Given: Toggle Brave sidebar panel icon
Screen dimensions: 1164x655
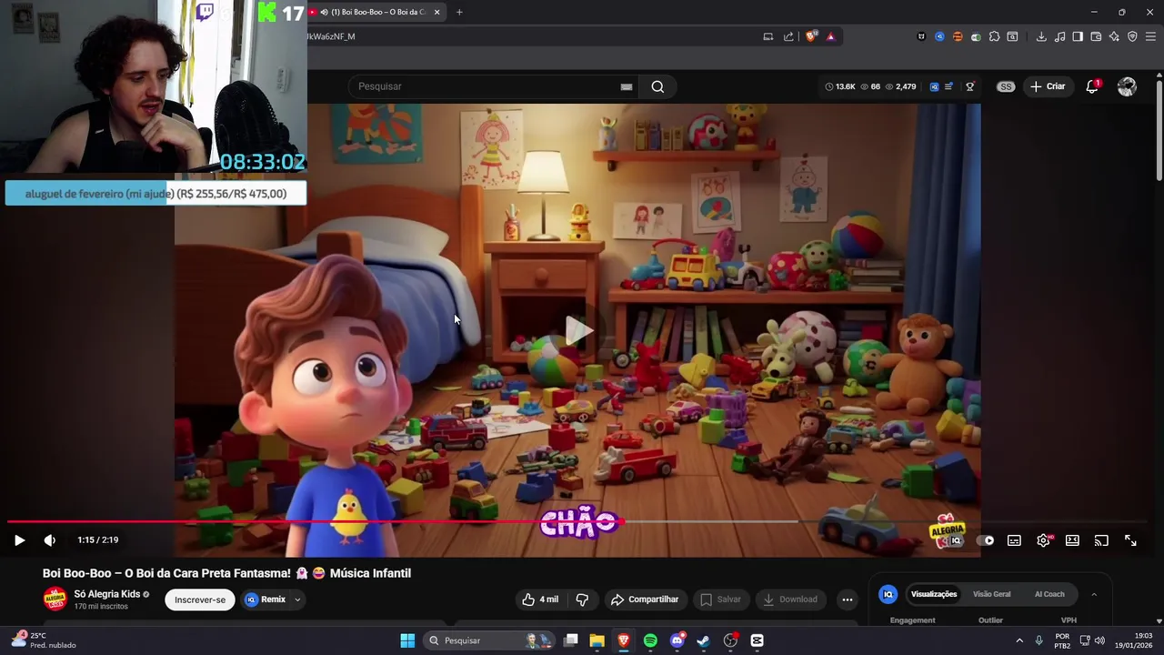Looking at the screenshot, I should 1078,36.
